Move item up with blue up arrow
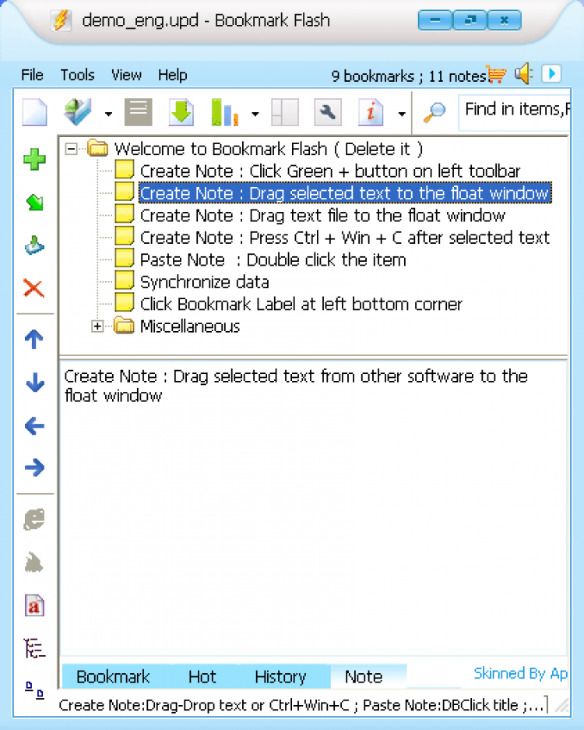Viewport: 584px width, 730px height. click(34, 340)
